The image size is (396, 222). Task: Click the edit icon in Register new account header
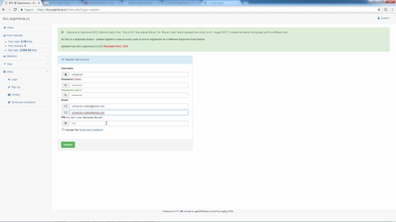62,59
